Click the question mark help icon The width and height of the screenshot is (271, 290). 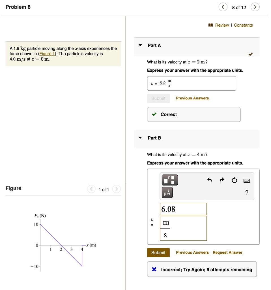(246, 192)
